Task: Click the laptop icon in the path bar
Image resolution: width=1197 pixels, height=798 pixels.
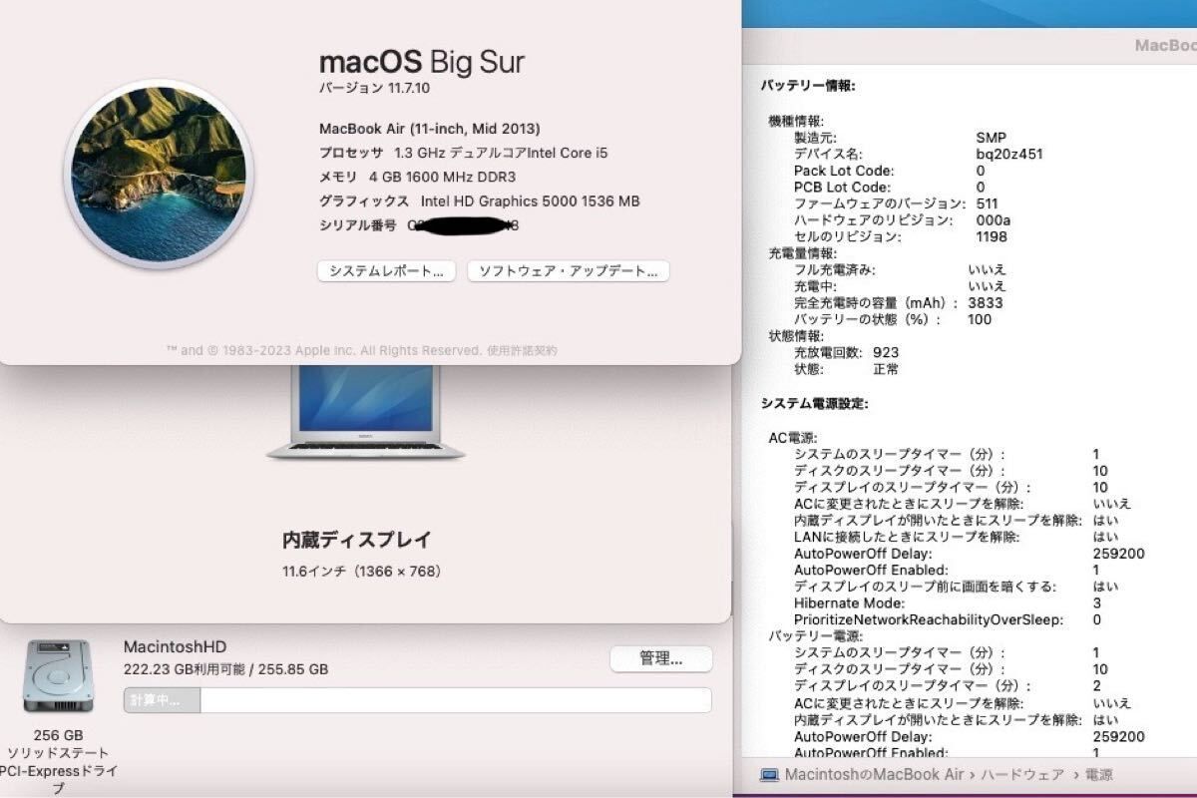Action: coord(769,775)
